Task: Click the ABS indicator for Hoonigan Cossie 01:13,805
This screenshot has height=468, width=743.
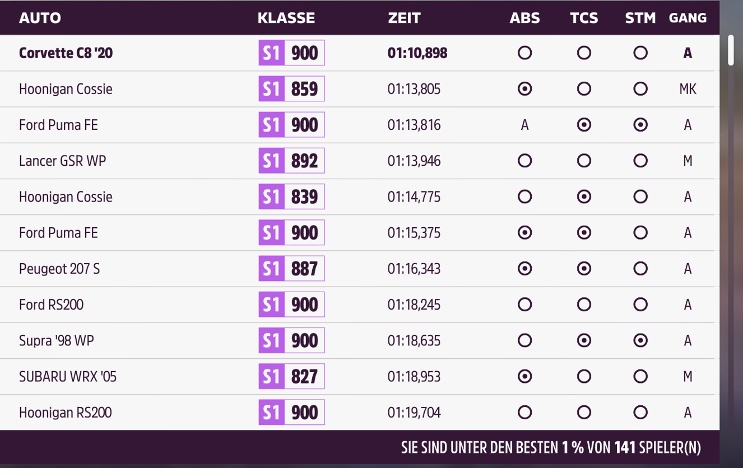Action: (524, 89)
